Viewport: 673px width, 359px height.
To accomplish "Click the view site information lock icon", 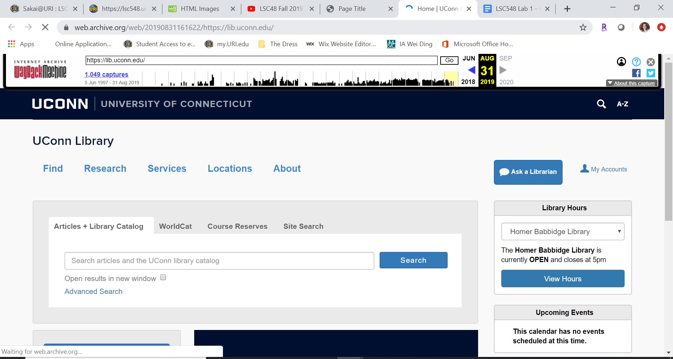I will (66, 27).
